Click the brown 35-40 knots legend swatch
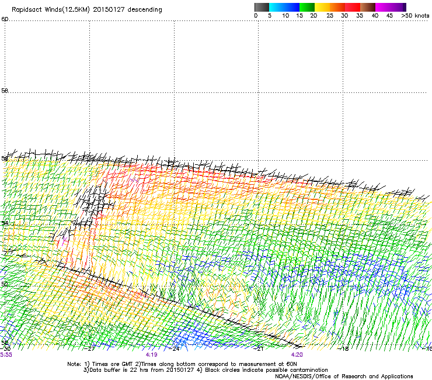The width and height of the screenshot is (432, 380). coord(368,7)
